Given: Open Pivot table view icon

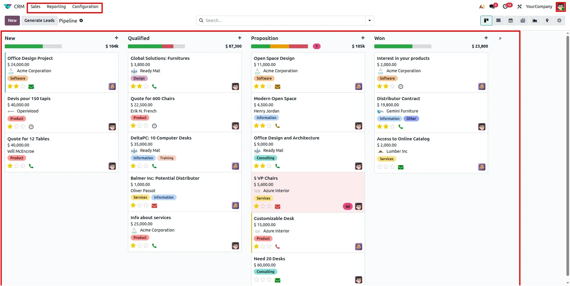Looking at the screenshot, I should pos(523,20).
